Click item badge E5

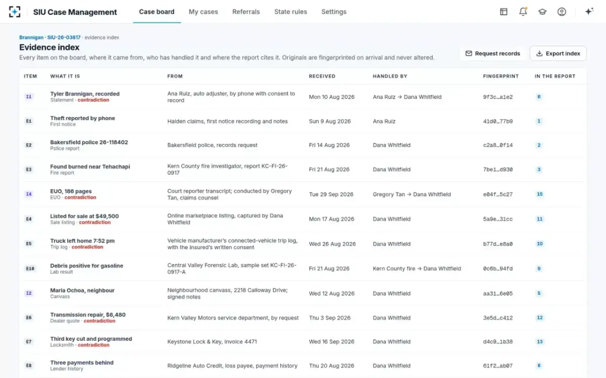tap(29, 243)
